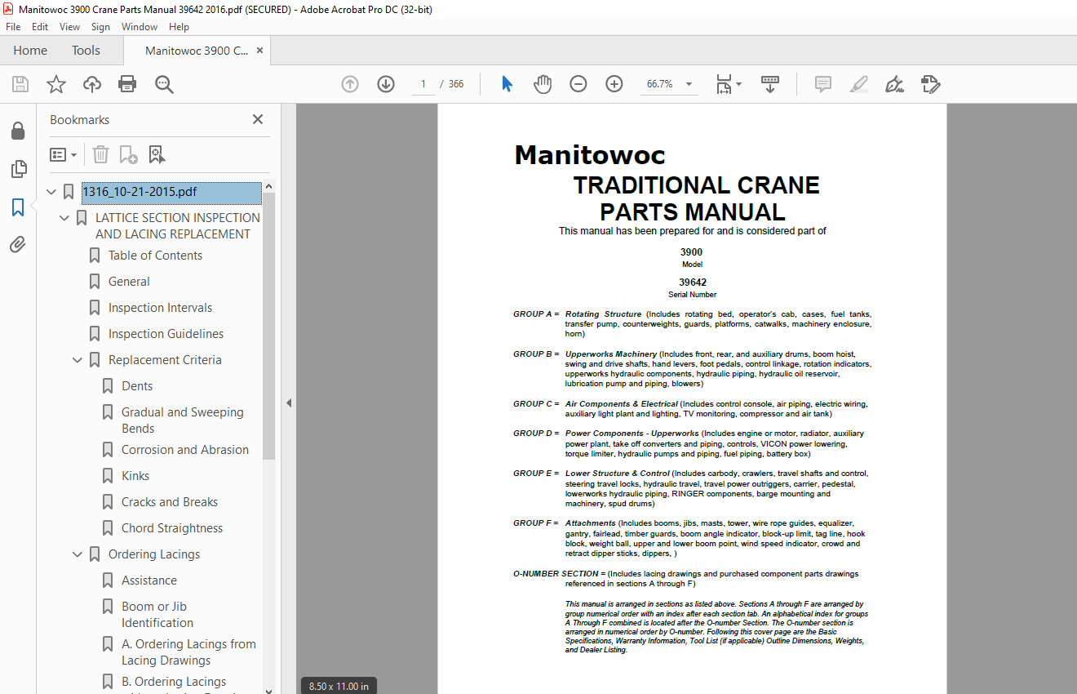Open the Boom or Jib Identification bookmark

pos(157,615)
